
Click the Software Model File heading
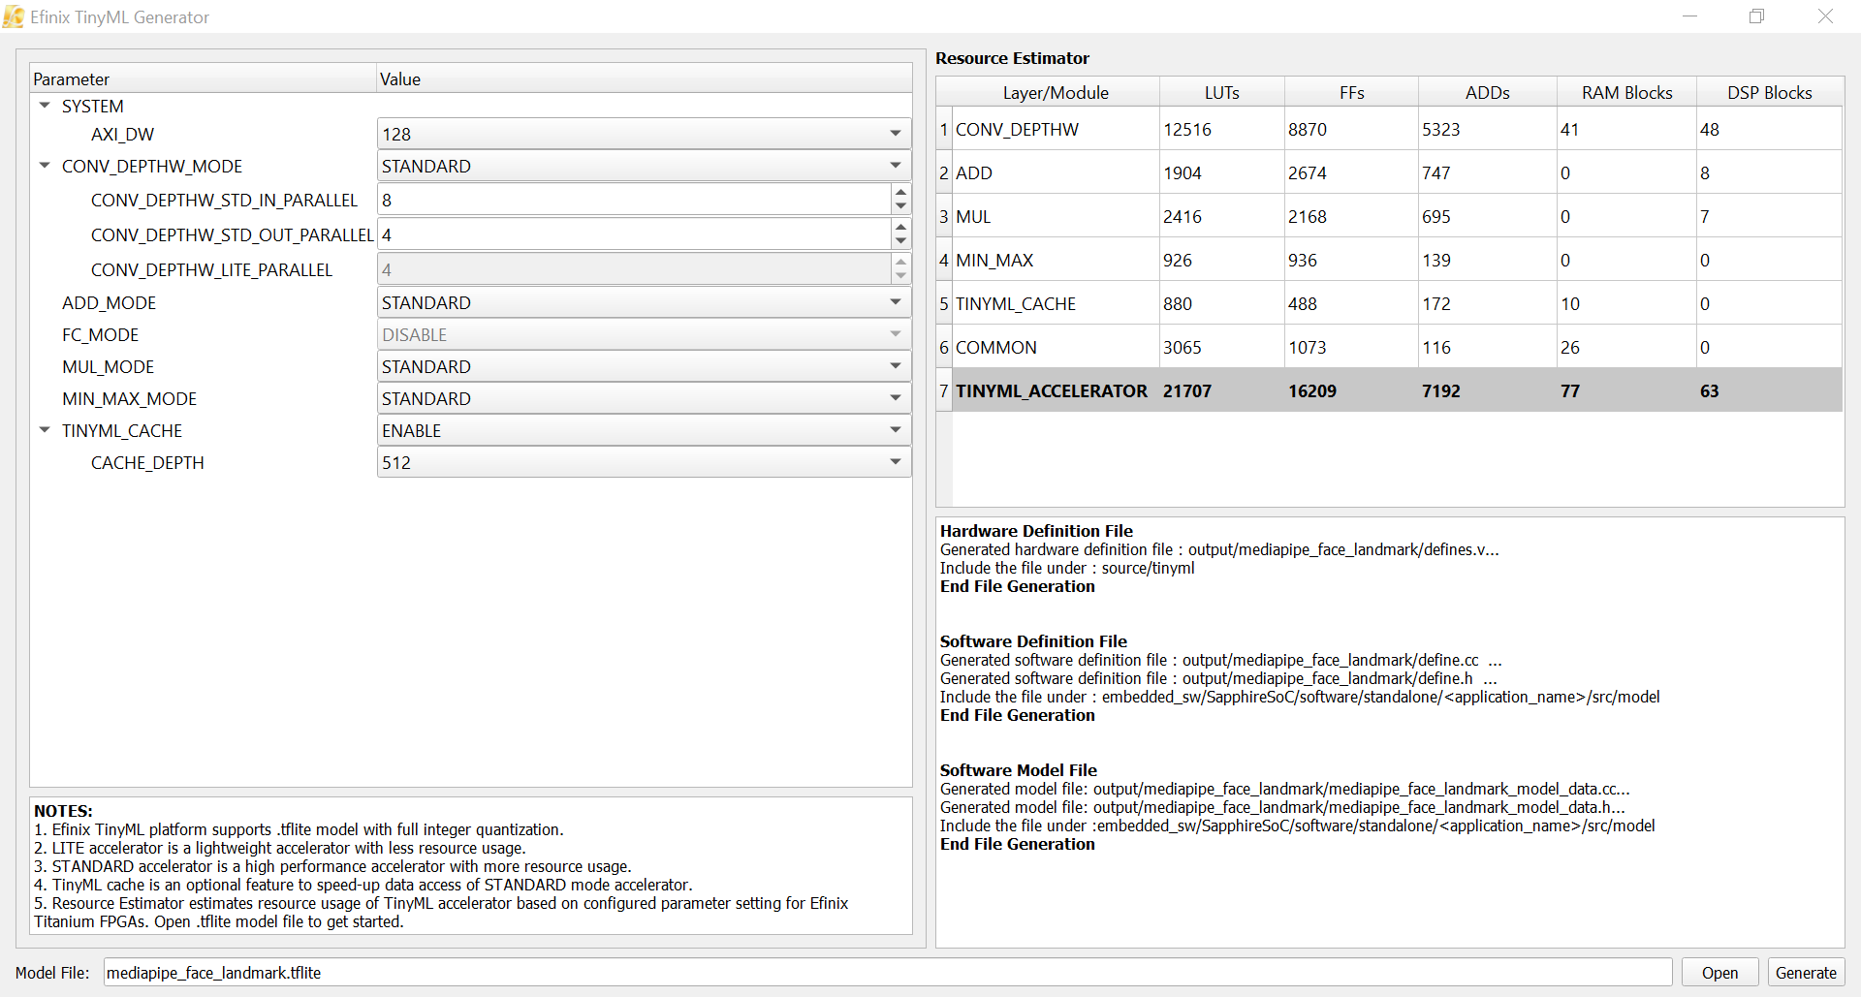(x=1019, y=769)
